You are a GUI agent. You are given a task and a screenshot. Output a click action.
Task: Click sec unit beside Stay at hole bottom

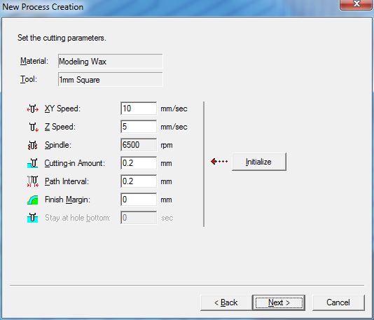[167, 218]
